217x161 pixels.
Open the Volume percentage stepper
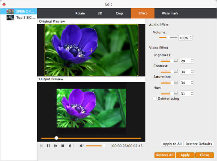point(191,38)
